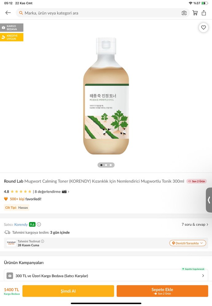This screenshot has width=212, height=306.
Task: Toggle the favorite heart on product
Action: tap(203, 27)
